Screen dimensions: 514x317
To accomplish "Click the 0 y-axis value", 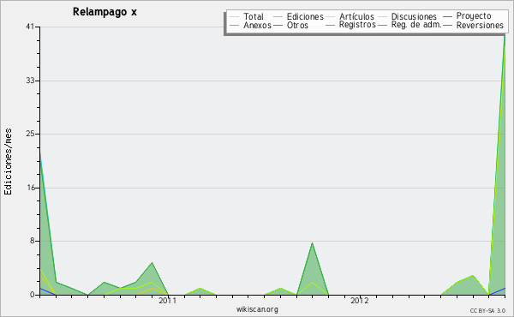I will 33,295.
